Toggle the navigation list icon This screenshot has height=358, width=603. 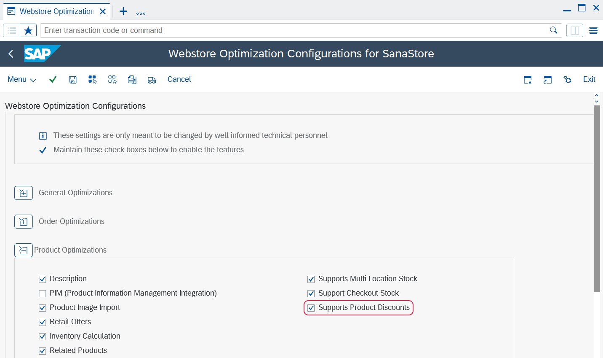coord(12,30)
